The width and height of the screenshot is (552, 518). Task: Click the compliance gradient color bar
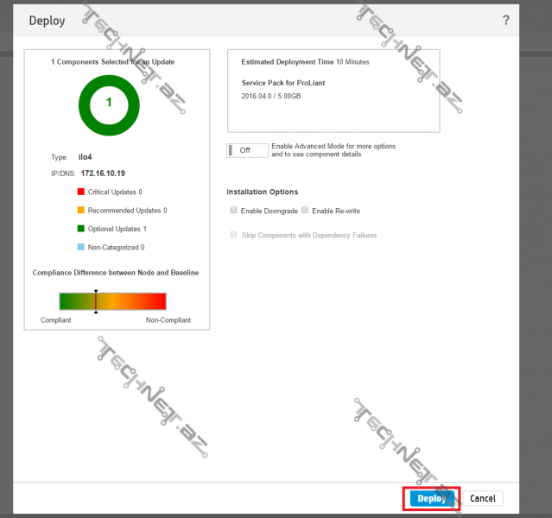point(130,300)
